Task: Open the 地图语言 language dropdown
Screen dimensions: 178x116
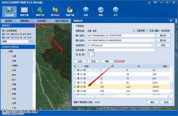Action: (x=24, y=21)
